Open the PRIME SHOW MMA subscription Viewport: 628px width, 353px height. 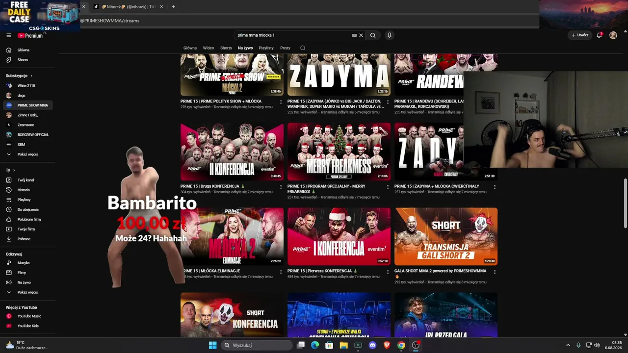[x=28, y=105]
